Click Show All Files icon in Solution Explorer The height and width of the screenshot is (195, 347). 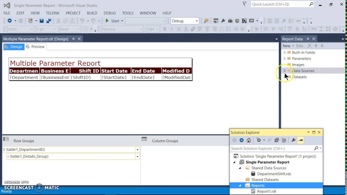(x=284, y=140)
